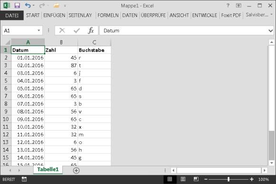
Task: Select the cell containing 87
Action: pyautogui.click(x=61, y=66)
